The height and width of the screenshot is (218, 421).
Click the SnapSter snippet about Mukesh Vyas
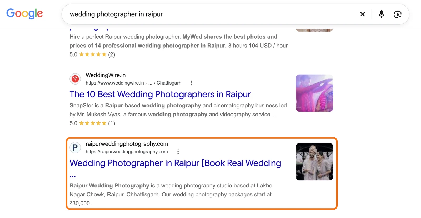pyautogui.click(x=178, y=110)
